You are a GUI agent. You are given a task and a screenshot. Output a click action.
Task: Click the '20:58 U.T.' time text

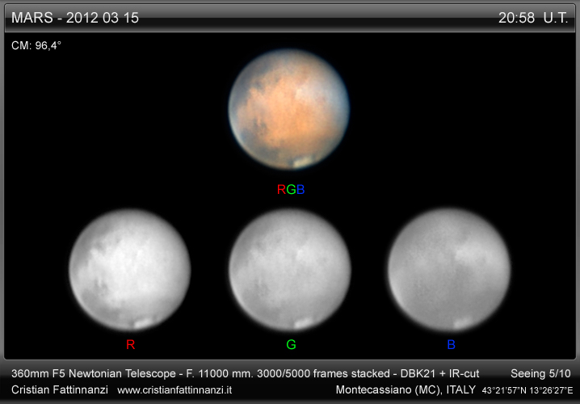tap(532, 18)
